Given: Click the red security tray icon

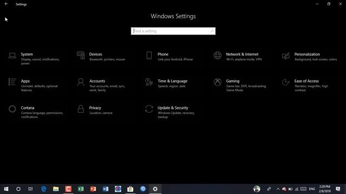Looking at the screenshot, I should [x=284, y=189].
